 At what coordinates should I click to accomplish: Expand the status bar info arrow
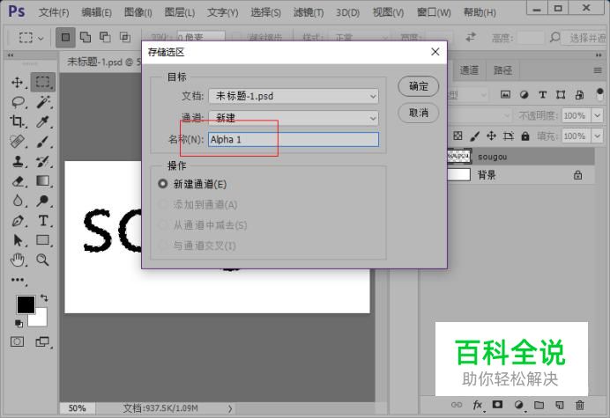pyautogui.click(x=230, y=408)
